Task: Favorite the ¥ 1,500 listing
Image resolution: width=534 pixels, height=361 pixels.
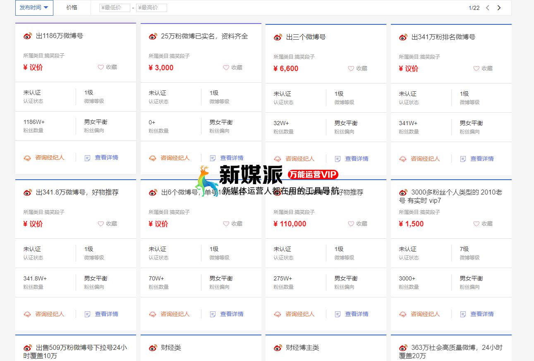Action: tap(483, 224)
